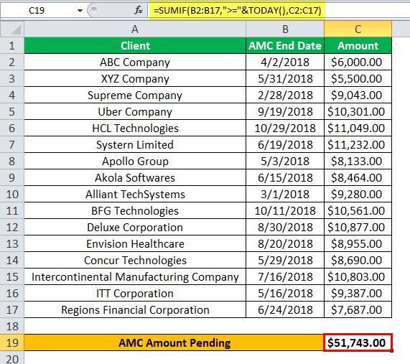410x364 pixels.
Task: Click the amount $9,387.00
Action: 358,294
